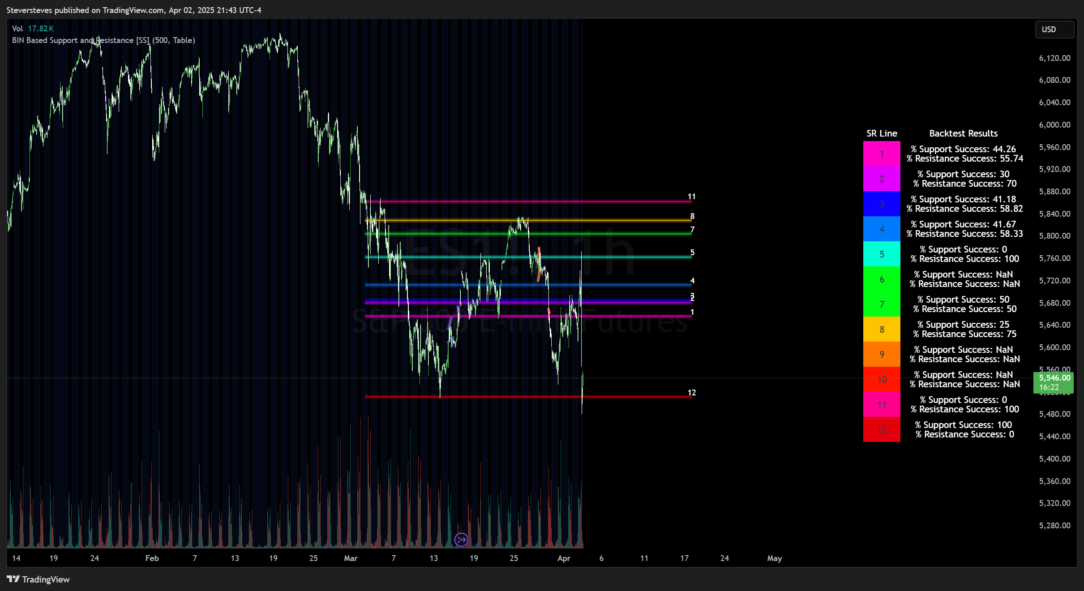Click the Resistance Success 75 result for line 8
Image resolution: width=1084 pixels, height=591 pixels.
(964, 334)
